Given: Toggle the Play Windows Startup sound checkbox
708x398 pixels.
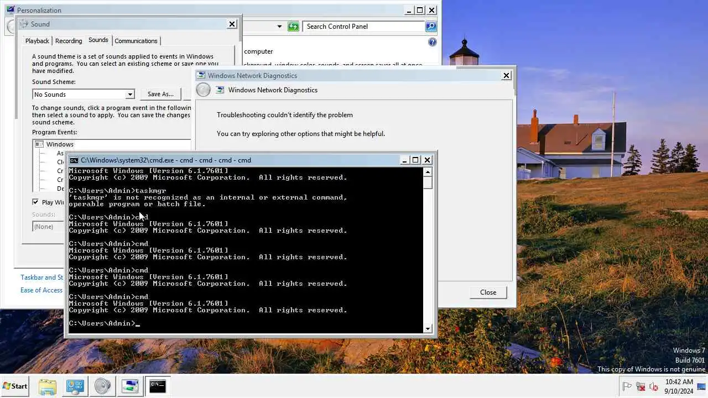Looking at the screenshot, I should click(x=35, y=202).
